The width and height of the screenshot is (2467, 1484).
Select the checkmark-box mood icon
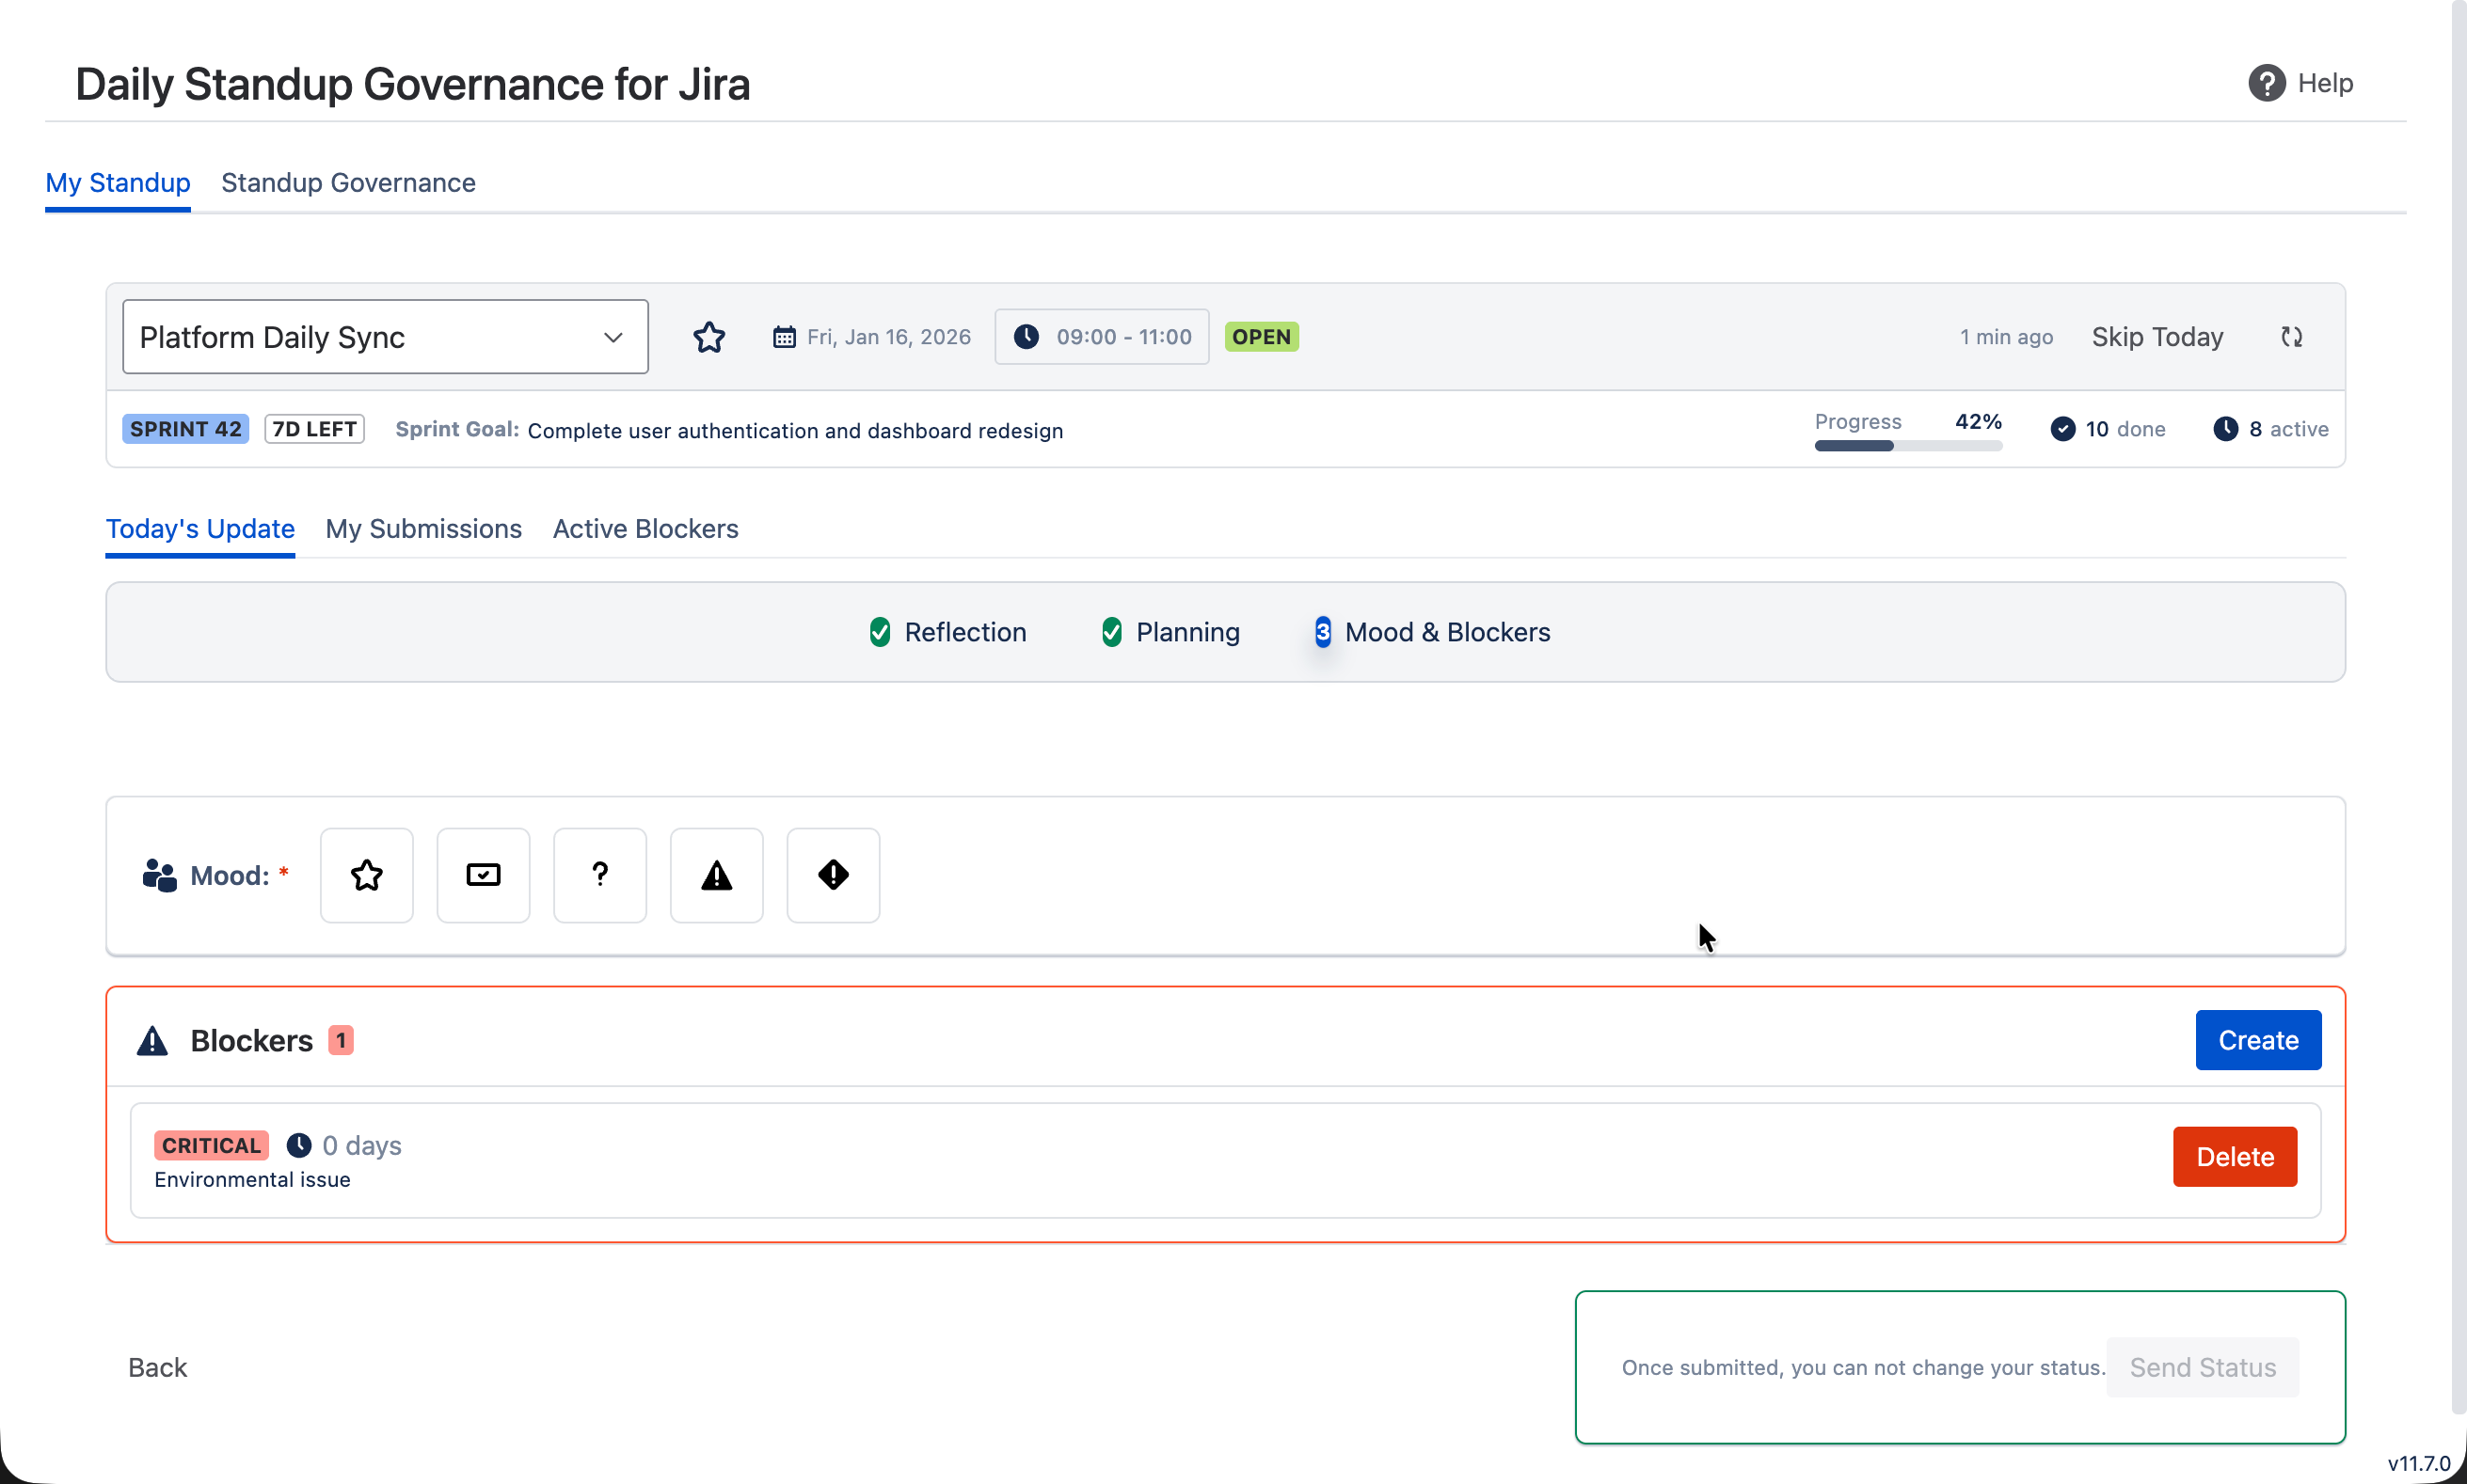[x=484, y=875]
